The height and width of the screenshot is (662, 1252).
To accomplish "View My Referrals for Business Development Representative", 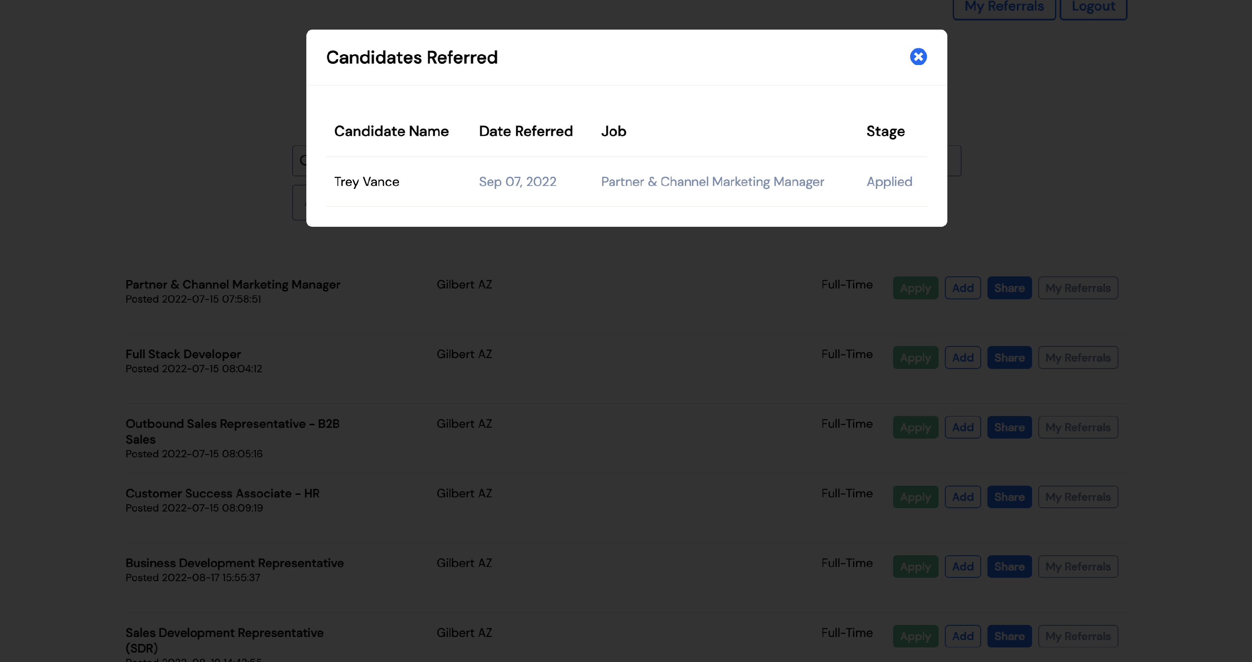I will pyautogui.click(x=1078, y=567).
